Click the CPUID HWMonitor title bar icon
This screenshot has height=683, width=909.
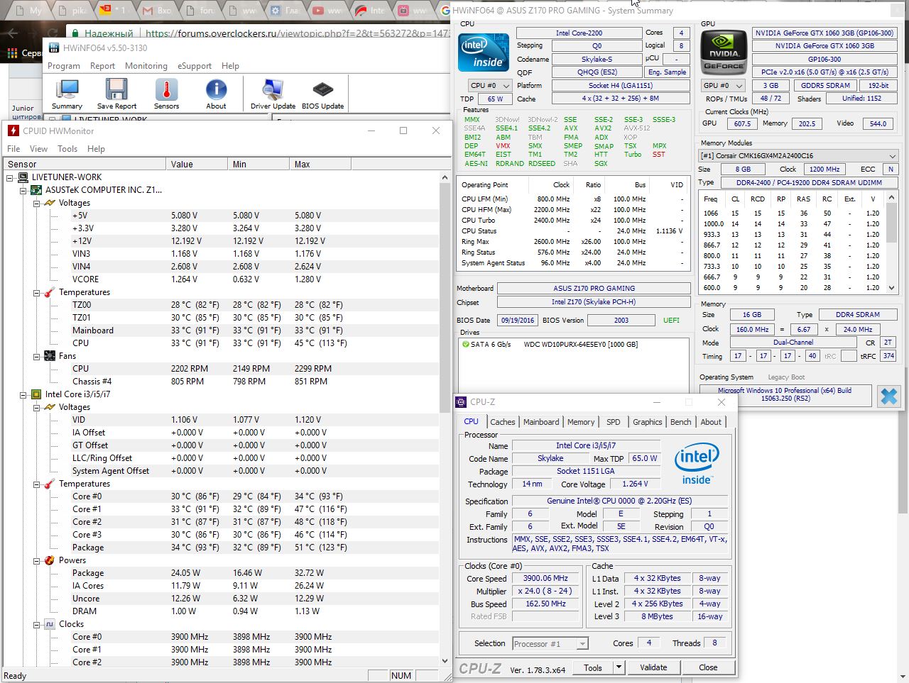tap(12, 131)
